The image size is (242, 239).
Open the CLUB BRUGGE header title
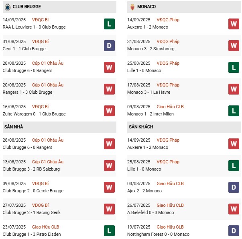(27, 7)
